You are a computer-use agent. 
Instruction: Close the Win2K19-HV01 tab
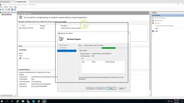[x=28, y=2]
